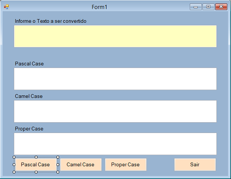Click inside the Camel Case output text box
This screenshot has height=179, width=231.
coord(115,111)
